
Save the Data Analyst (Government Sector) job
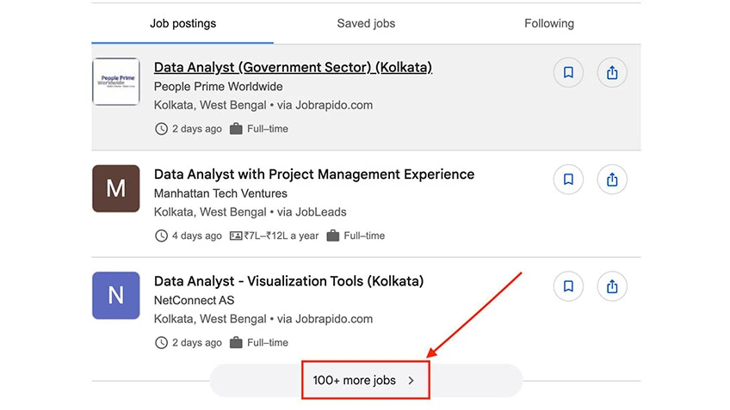(x=568, y=72)
